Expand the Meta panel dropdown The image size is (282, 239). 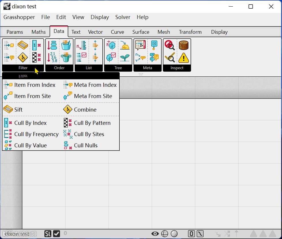tap(147, 68)
